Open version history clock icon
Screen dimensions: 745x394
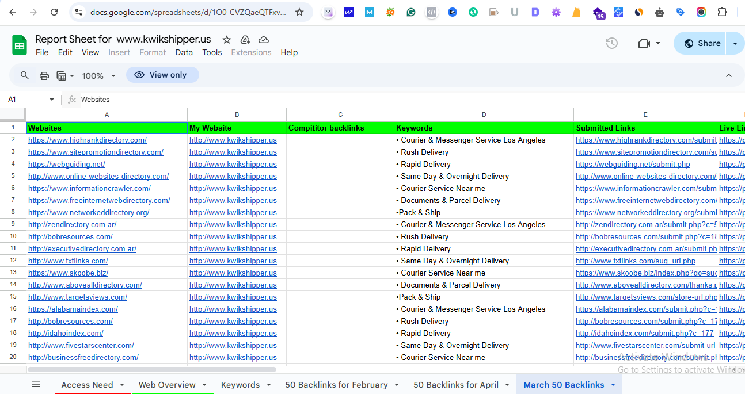tap(612, 43)
